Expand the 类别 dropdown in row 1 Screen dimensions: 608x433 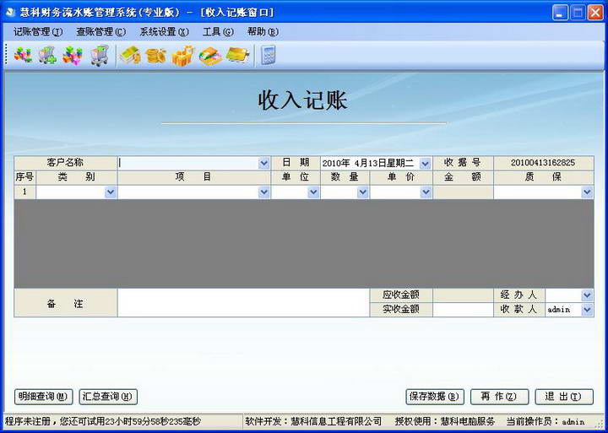click(111, 192)
